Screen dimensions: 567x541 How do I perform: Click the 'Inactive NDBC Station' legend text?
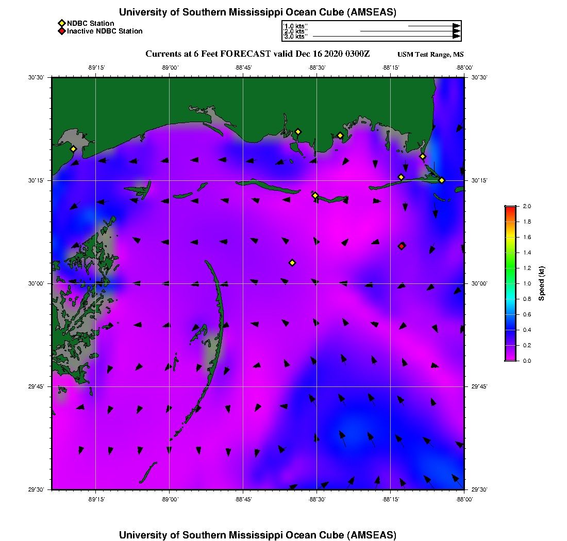105,31
